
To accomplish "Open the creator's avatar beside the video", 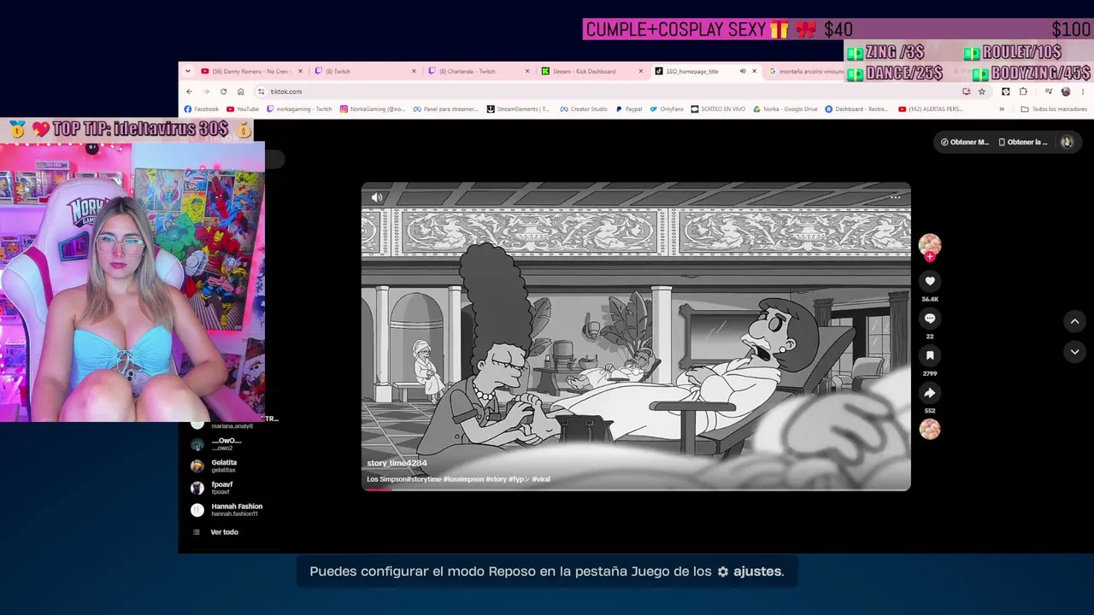I will (x=930, y=244).
